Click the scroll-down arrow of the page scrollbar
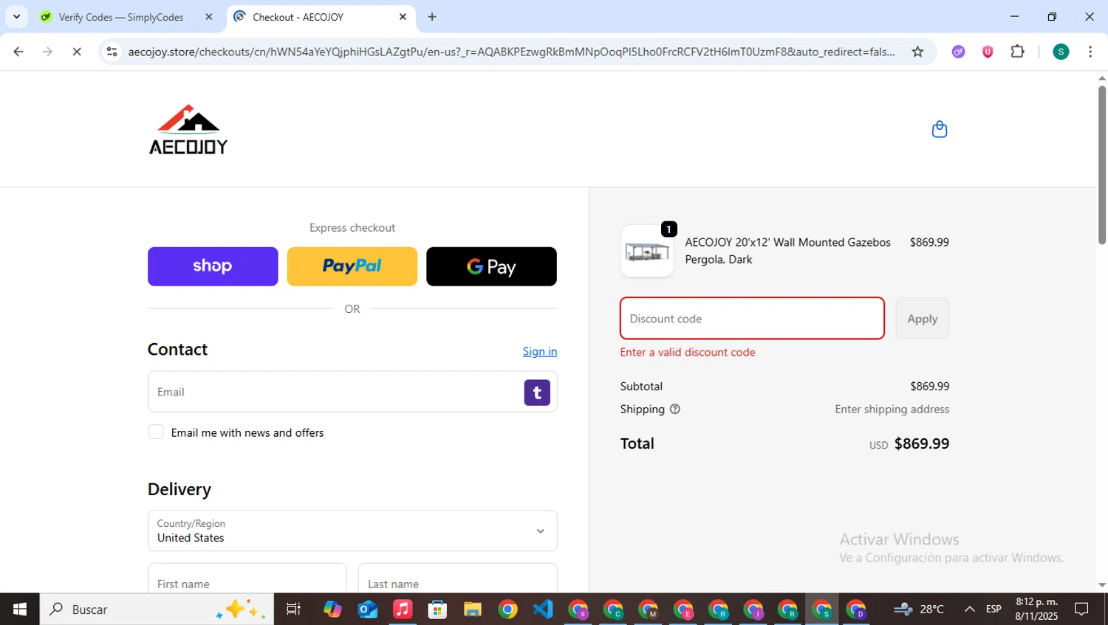Image resolution: width=1108 pixels, height=625 pixels. pyautogui.click(x=1102, y=585)
